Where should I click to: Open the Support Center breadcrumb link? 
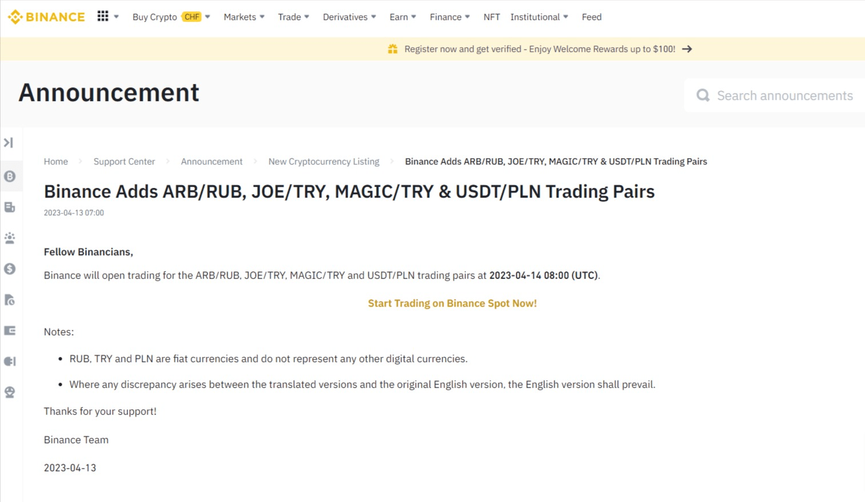[124, 162]
